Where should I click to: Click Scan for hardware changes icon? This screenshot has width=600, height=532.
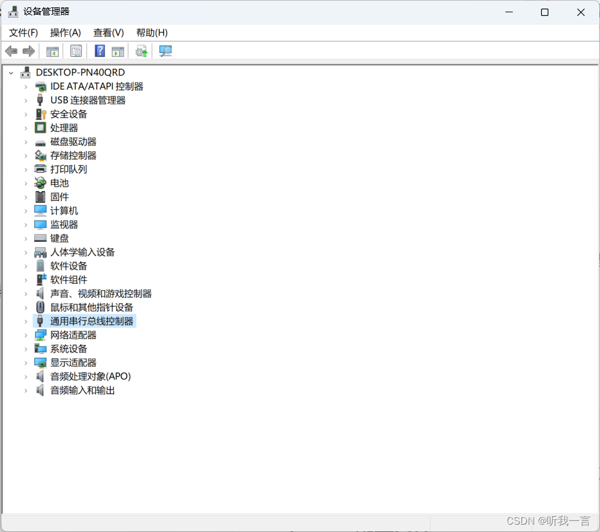pos(165,51)
